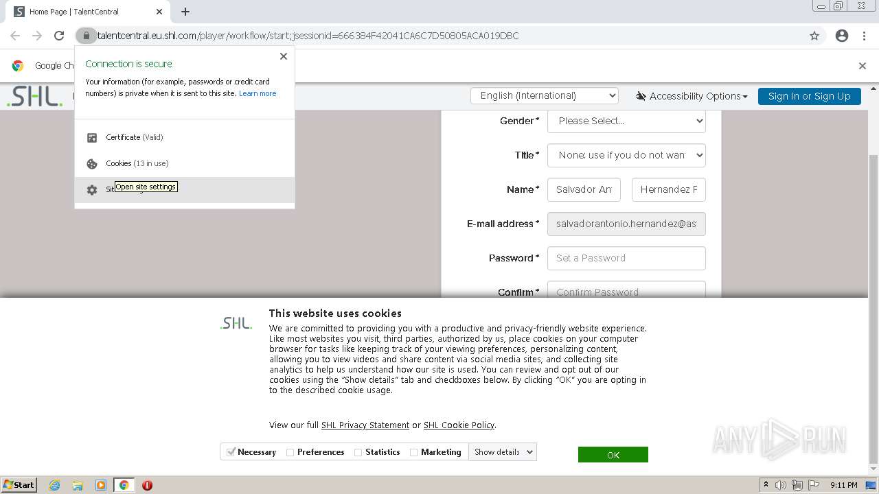This screenshot has height=494, width=879.
Task: Open the English (International) language dropdown
Action: 545,95
